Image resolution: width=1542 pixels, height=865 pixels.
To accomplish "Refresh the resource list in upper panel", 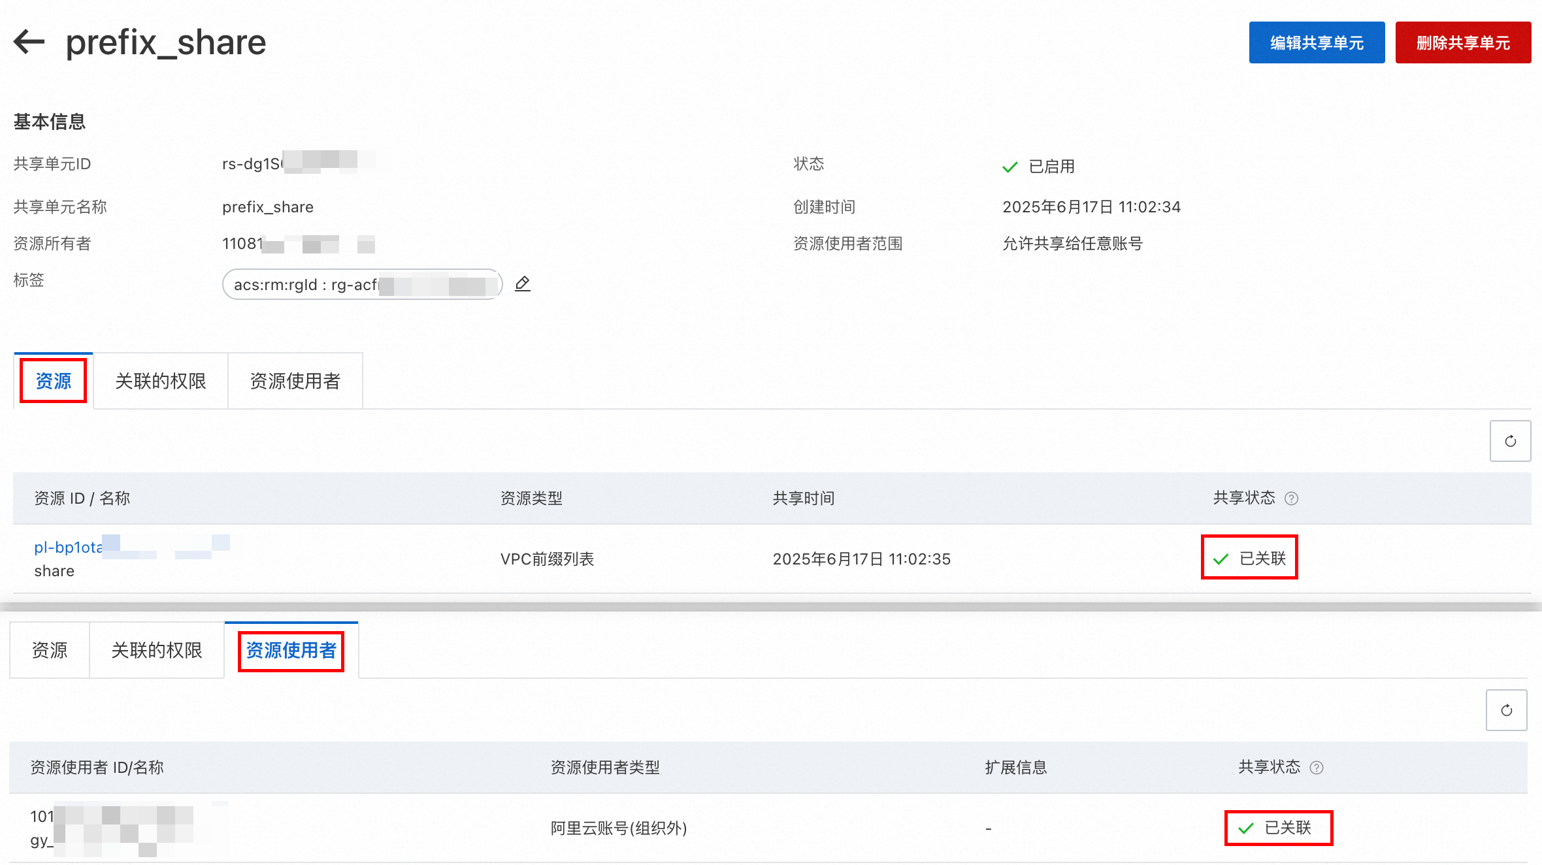I will pyautogui.click(x=1510, y=442).
